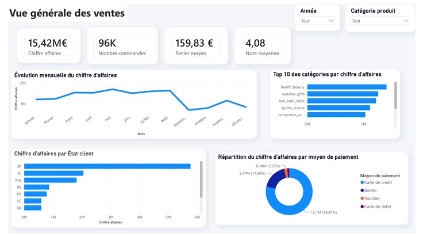The height and width of the screenshot is (237, 423).
Task: Select the Panier moyen 159,83 € card
Action: tap(196, 45)
